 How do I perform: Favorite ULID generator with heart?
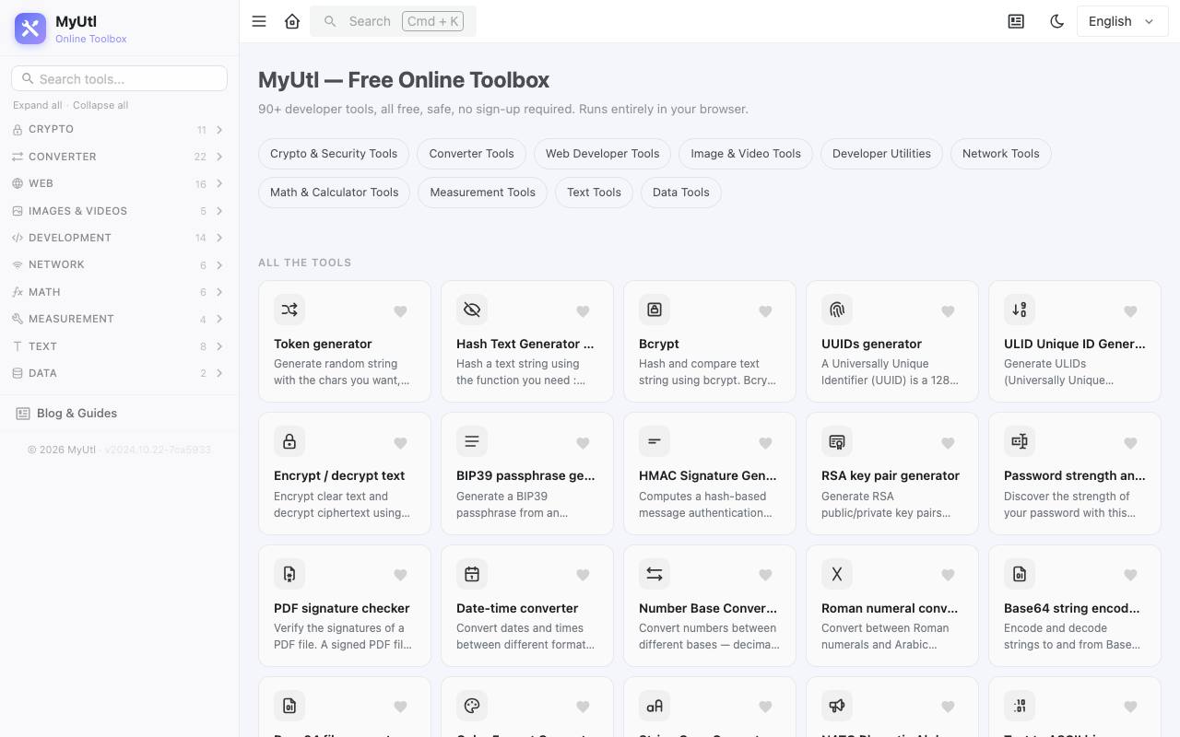[x=1130, y=311]
